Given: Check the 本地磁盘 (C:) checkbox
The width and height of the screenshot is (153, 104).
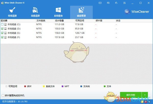Looking at the screenshot, I should click(x=2, y=24).
